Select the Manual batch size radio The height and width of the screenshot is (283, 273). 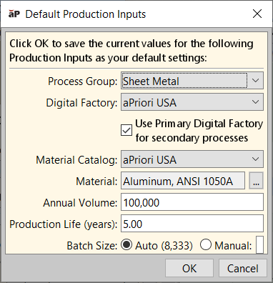pos(206,245)
